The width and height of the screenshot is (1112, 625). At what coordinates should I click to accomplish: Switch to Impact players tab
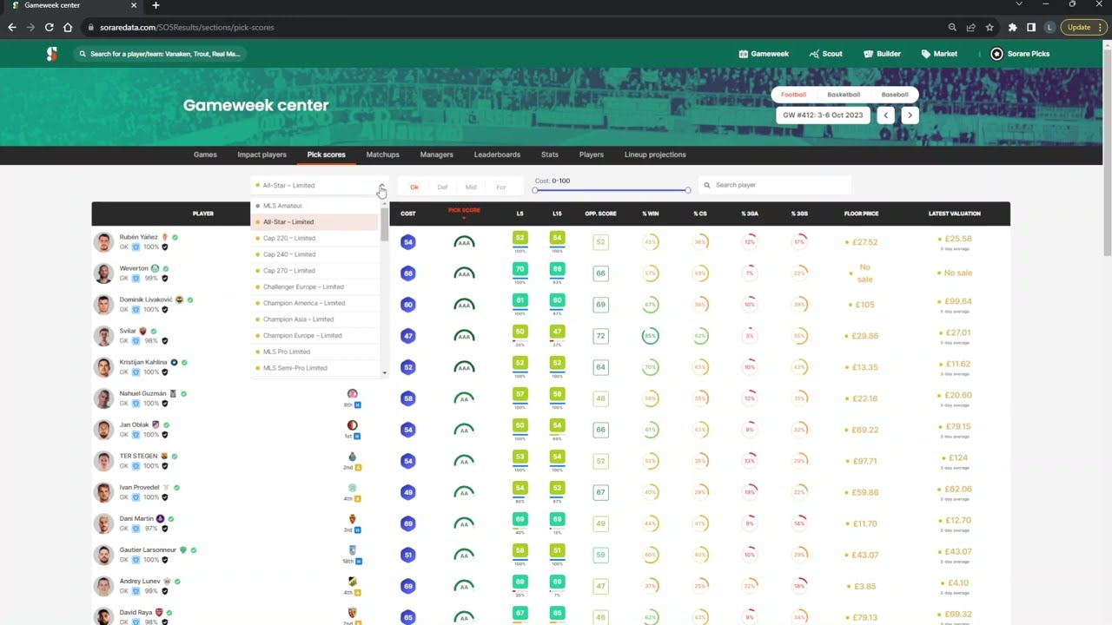tap(261, 155)
